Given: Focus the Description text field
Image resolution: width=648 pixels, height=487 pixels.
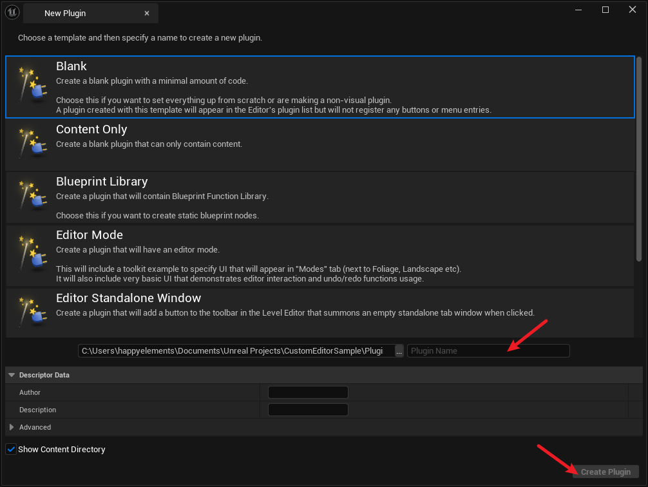Looking at the screenshot, I should (308, 410).
